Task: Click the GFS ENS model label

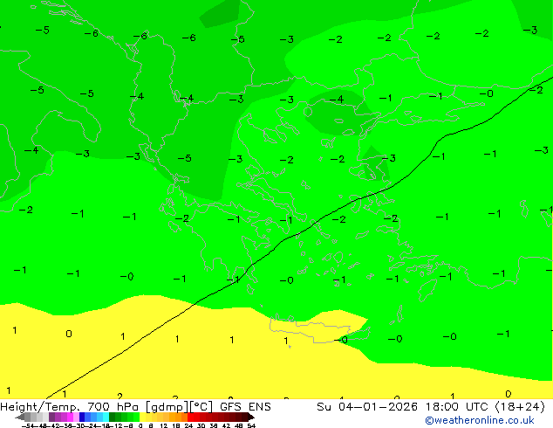Action: pyautogui.click(x=245, y=407)
